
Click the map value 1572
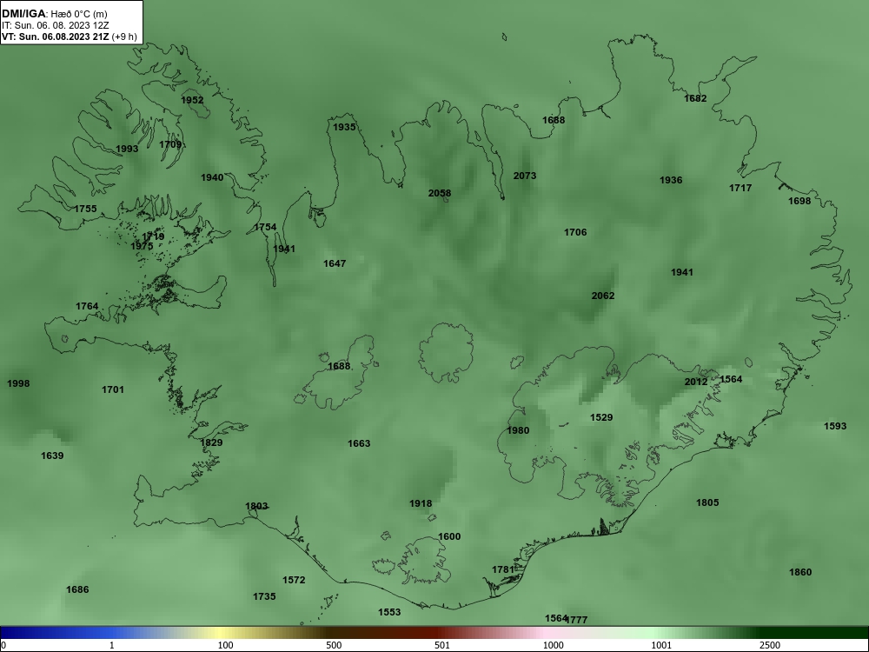(x=294, y=580)
